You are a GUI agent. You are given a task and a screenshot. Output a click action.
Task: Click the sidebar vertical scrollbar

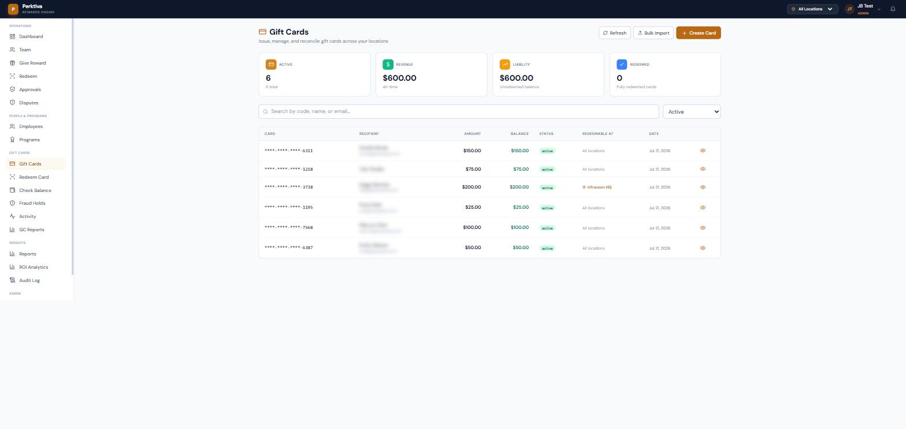(73, 147)
